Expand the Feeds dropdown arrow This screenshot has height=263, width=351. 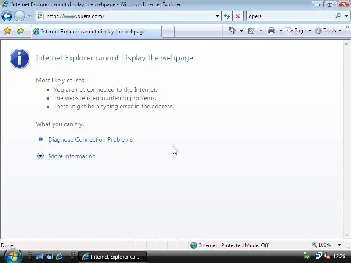[261, 31]
